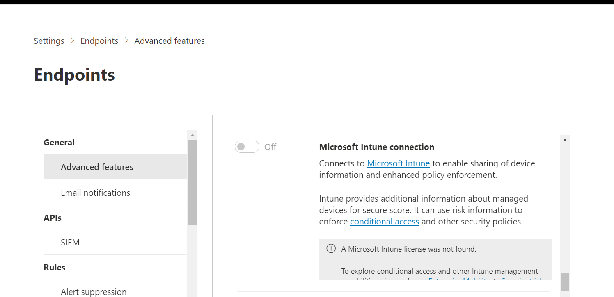Click the info icon beside license warning

pos(331,249)
